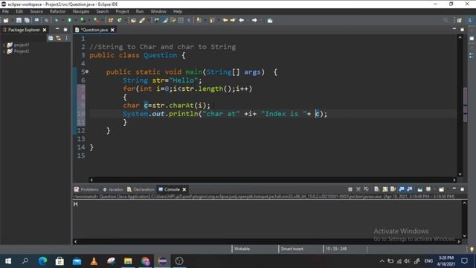Click the Open Perspective icon
This screenshot has height=268, width=476.
460,20
